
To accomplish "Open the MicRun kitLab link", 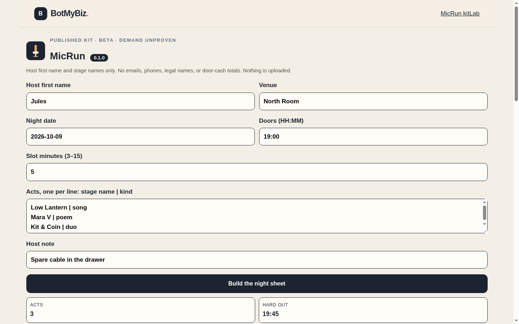I will point(460,14).
